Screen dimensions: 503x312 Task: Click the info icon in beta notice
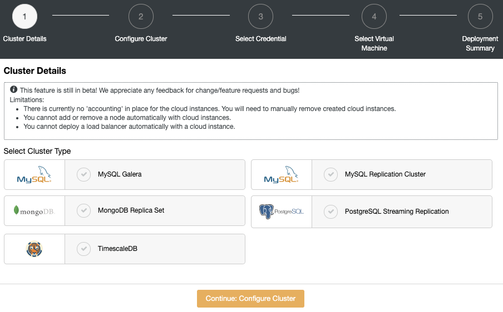(x=13, y=89)
